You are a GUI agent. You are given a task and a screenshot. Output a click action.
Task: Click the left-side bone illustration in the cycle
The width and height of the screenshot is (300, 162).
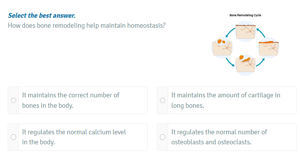pyautogui.click(x=222, y=48)
